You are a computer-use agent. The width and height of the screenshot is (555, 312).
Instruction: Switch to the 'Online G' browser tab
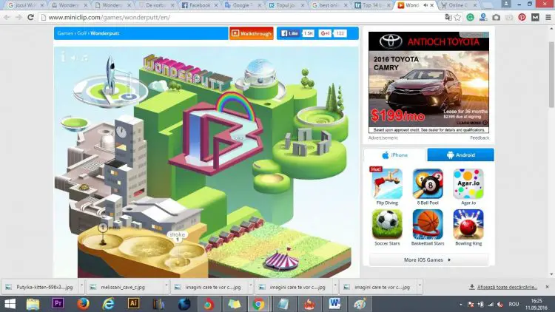coord(458,5)
